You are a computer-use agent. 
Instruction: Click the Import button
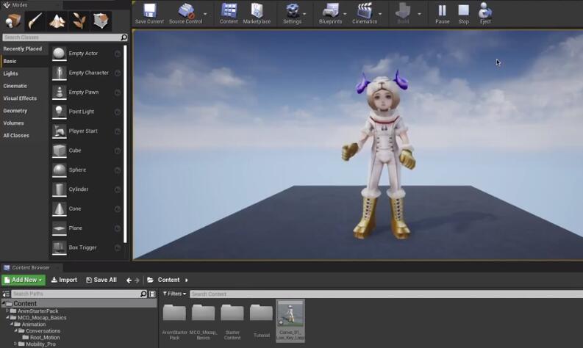[64, 280]
